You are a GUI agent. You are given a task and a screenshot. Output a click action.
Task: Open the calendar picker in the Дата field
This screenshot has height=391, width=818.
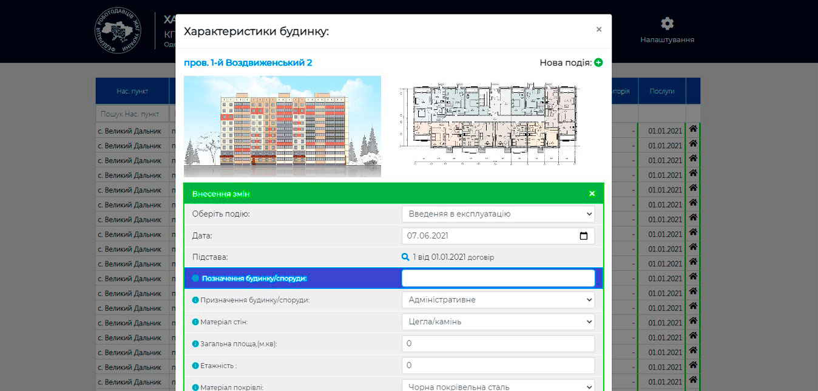coord(584,236)
